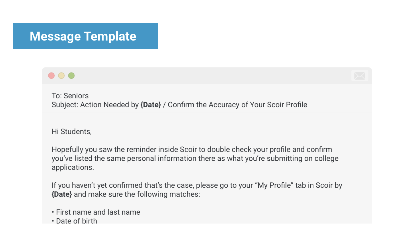
Task: Click the Date of birth bullet
Action: click(x=74, y=221)
